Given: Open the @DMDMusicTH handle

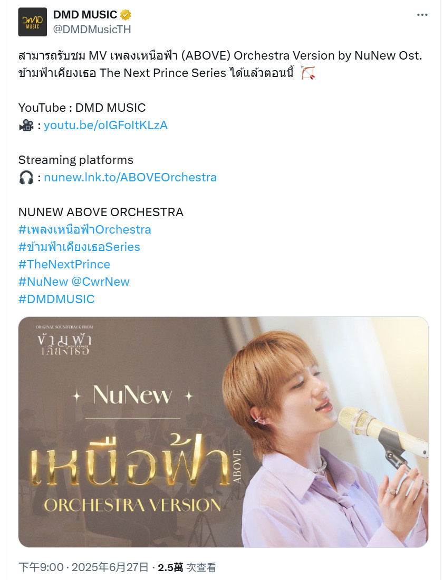Looking at the screenshot, I should [92, 29].
